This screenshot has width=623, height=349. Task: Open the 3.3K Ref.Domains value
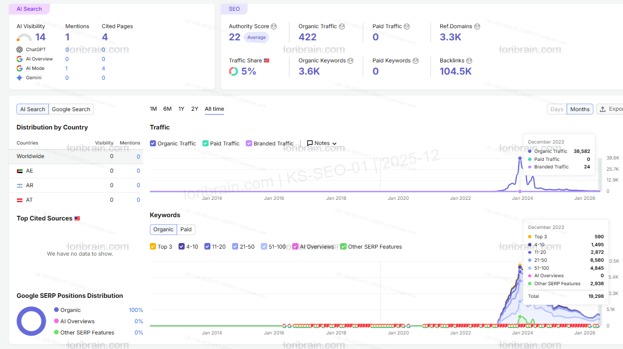coord(451,37)
